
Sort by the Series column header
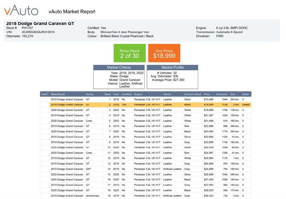pos(90,94)
